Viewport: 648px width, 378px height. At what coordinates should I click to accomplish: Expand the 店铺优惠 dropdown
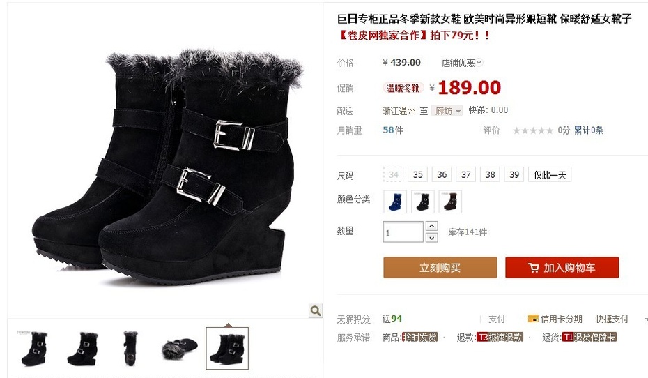point(462,63)
